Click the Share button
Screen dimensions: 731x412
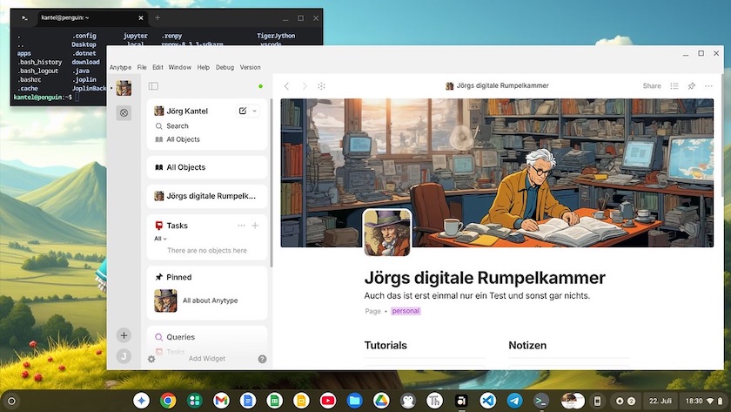(x=652, y=86)
